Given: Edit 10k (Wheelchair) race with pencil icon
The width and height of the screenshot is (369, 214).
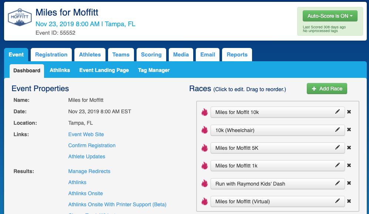Looking at the screenshot, I should click(x=338, y=130).
